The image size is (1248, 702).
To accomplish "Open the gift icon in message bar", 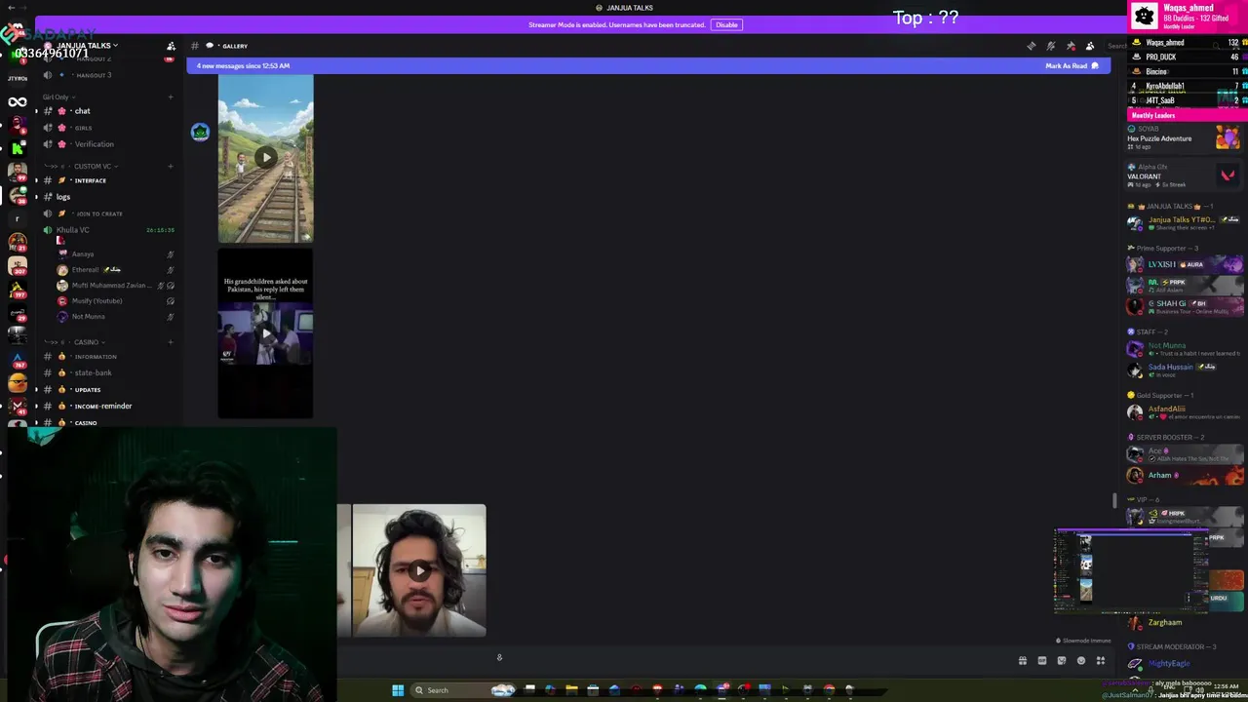I will 1023,661.
